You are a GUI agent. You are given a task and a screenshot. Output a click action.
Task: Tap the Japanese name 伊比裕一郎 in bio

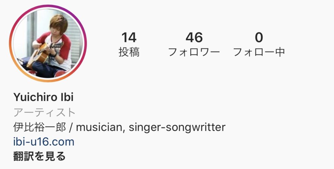pos(39,127)
